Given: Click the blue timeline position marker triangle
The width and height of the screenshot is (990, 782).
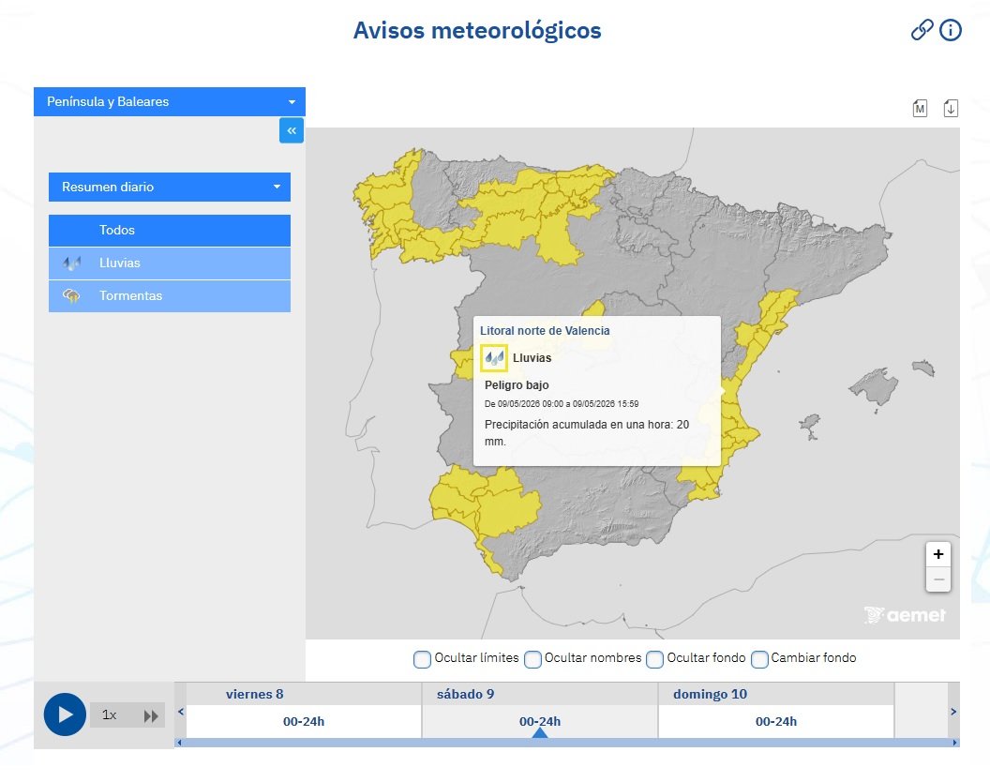Looking at the screenshot, I should [x=540, y=732].
